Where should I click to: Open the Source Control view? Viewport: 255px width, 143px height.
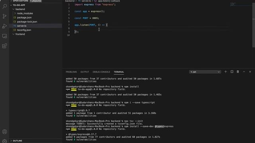[x=4, y=16]
